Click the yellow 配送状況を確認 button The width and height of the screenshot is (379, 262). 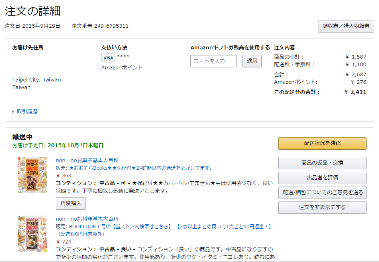click(322, 143)
